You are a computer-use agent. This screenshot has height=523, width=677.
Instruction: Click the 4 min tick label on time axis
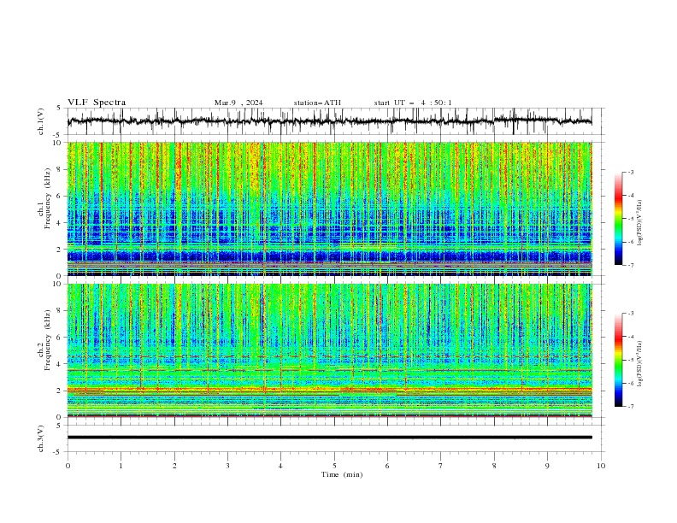(280, 466)
